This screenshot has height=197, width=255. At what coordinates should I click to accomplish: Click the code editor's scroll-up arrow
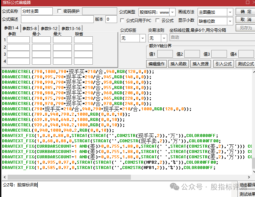point(254,72)
